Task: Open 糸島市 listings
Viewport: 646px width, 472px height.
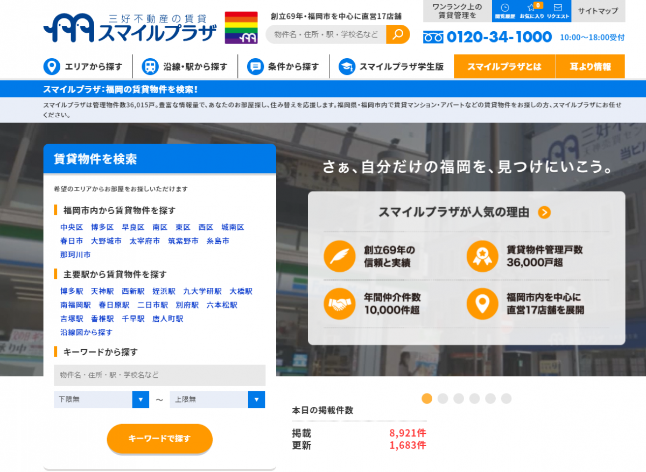Action: 218,241
